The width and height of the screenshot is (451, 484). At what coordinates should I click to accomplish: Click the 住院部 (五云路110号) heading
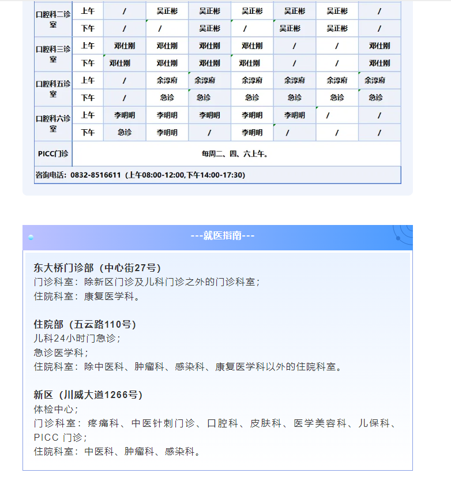[x=85, y=324]
